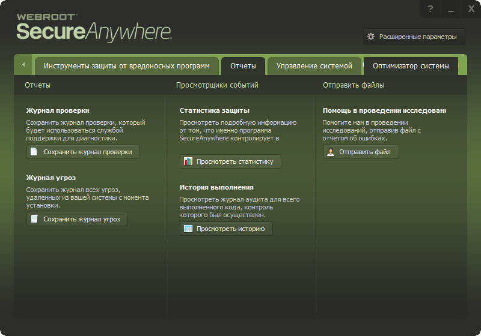Screen dimensions: 481x336
Task: Switch to Инструменты защиты от вредоносных программ tab
Action: click(x=127, y=66)
